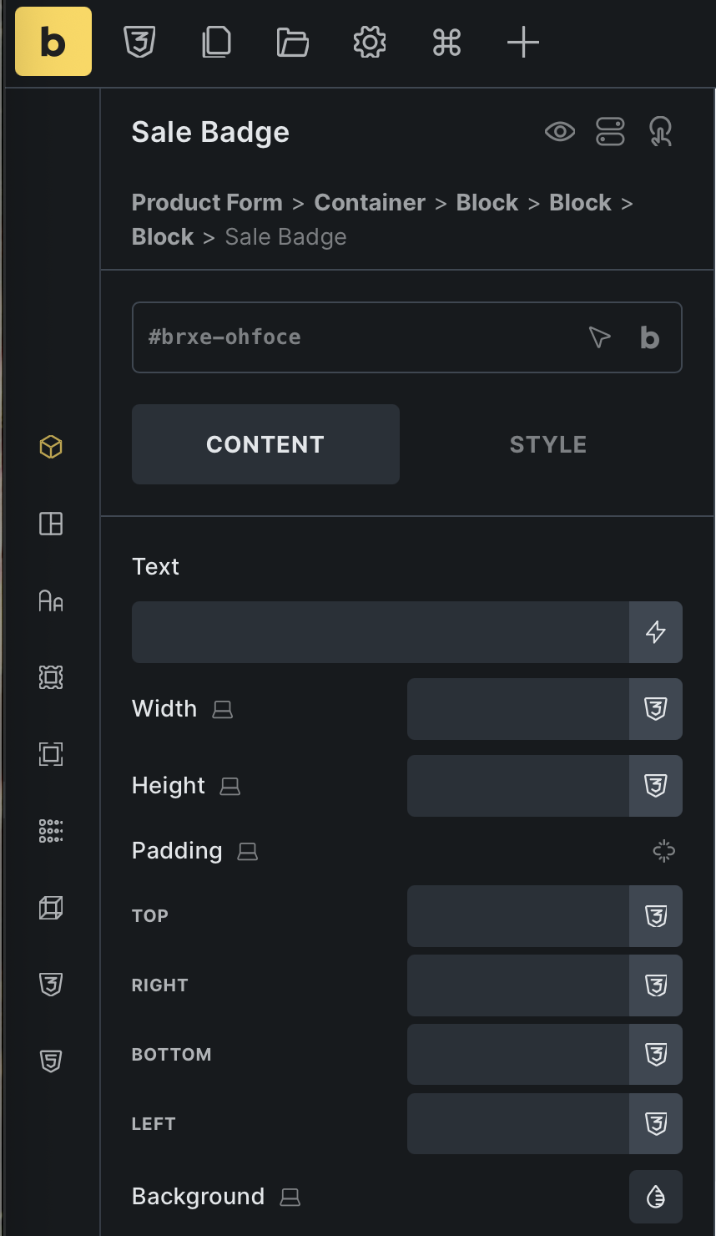This screenshot has height=1236, width=716.
Task: Open CSS variable picker for Width
Action: 656,709
